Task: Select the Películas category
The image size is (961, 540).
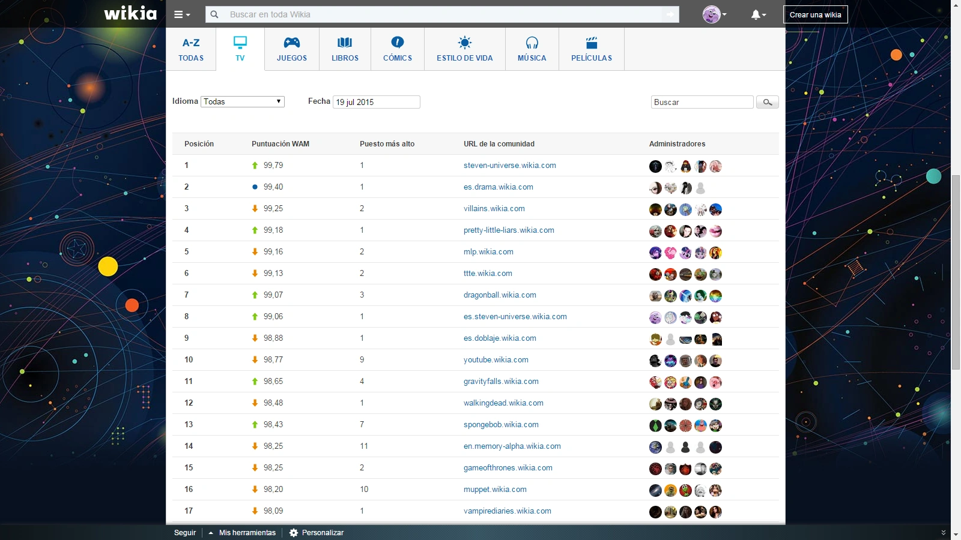Action: (592, 49)
